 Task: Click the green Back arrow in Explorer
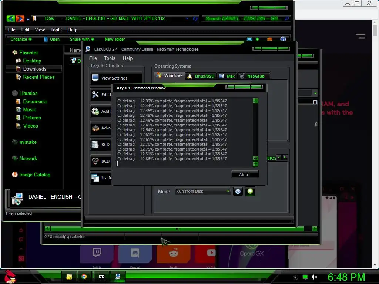coord(11,18)
